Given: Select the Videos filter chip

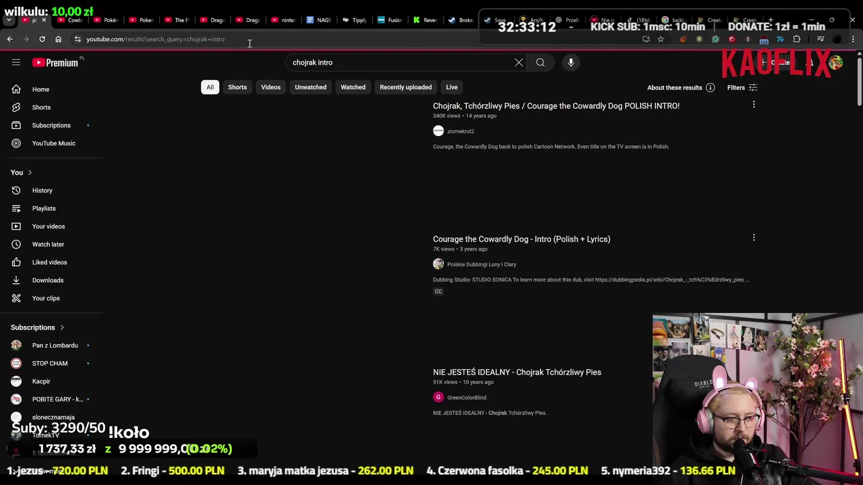Looking at the screenshot, I should 270,87.
